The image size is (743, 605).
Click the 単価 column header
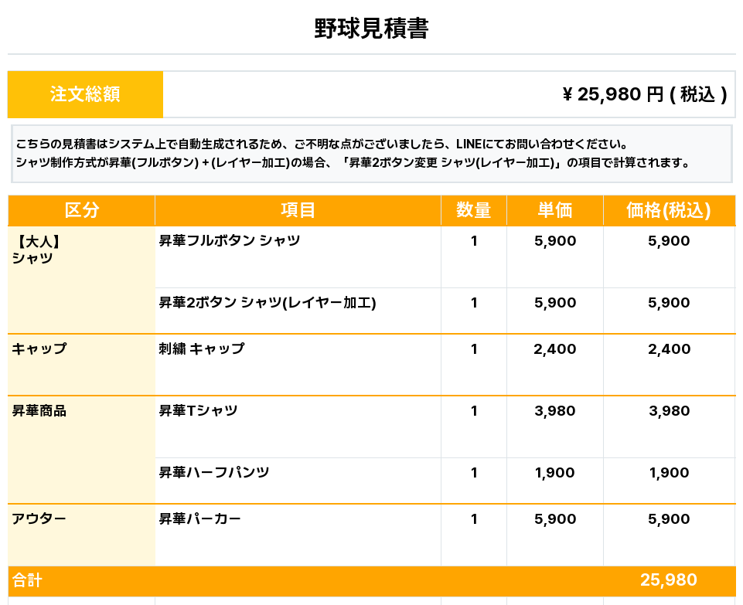[555, 210]
